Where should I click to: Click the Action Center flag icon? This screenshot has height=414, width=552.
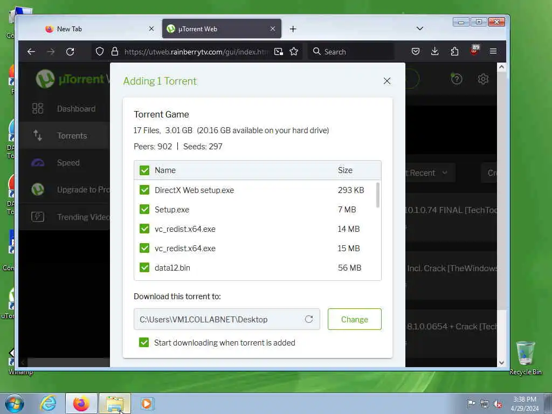click(471, 403)
